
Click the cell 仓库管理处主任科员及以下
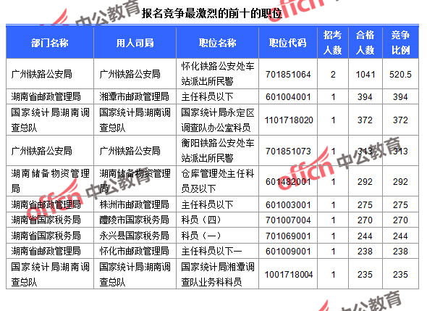[218, 181]
